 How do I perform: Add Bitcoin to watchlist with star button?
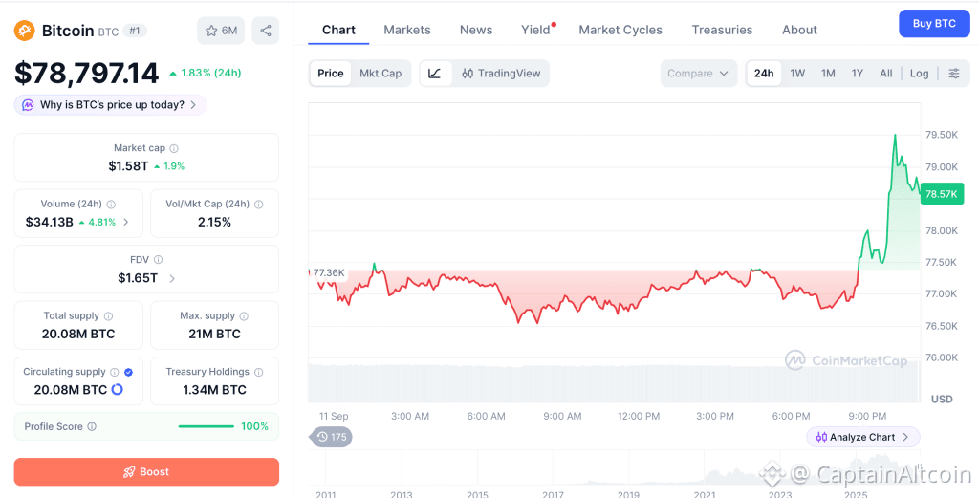(221, 31)
